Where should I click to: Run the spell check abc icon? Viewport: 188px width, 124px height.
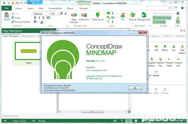[178, 18]
